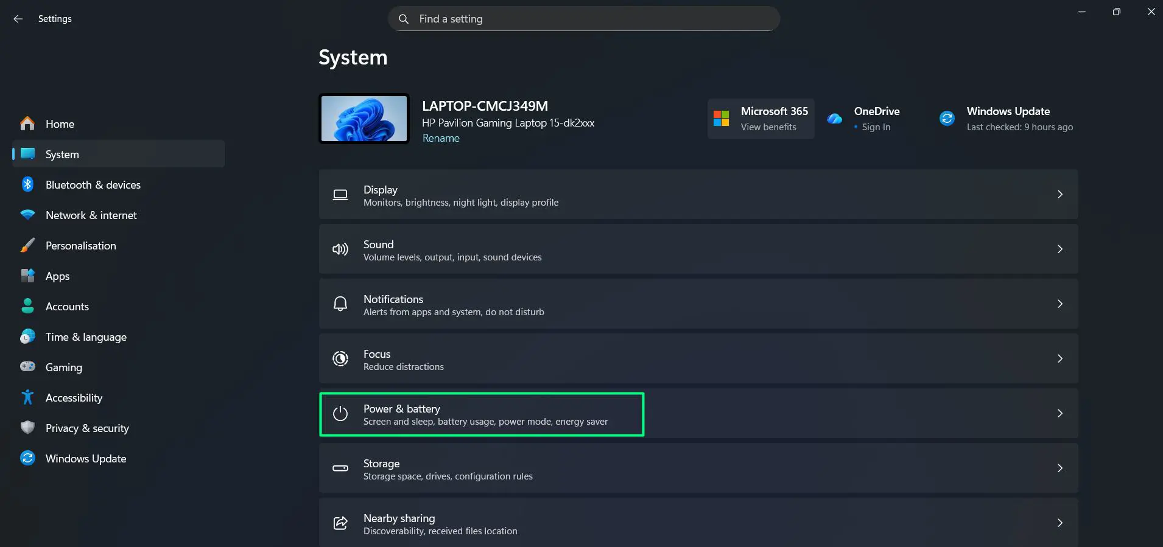The height and width of the screenshot is (547, 1163).
Task: Click the Network Wi-Fi icon in sidebar
Action: pyautogui.click(x=27, y=215)
